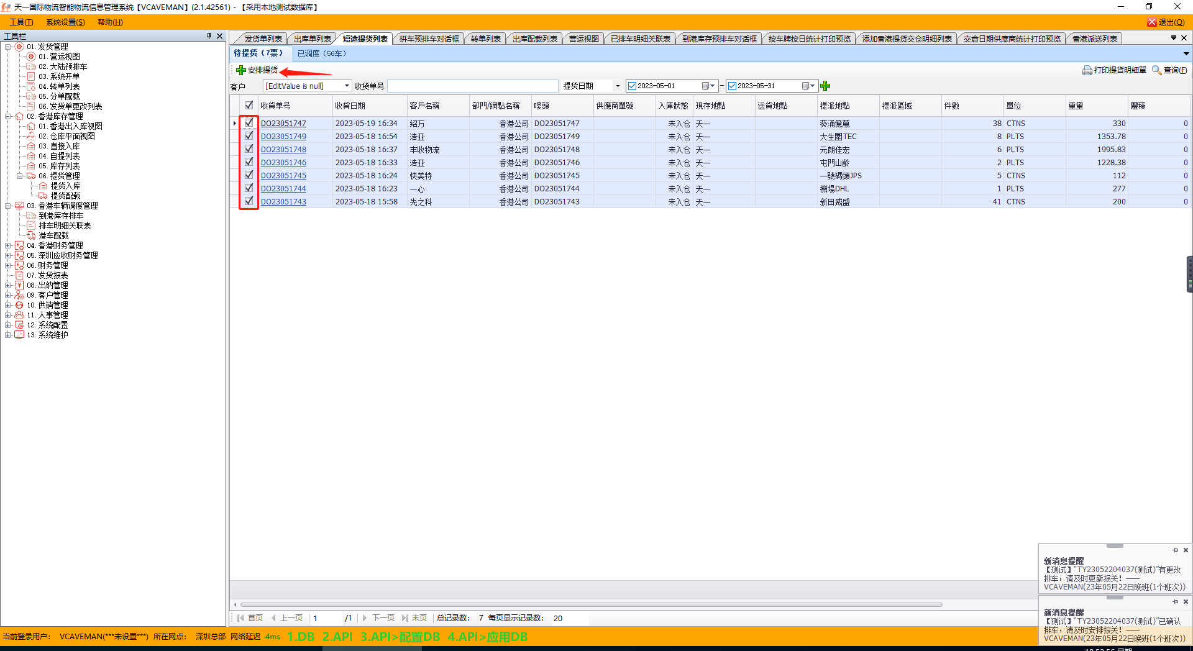Go to 首页 first page icon
This screenshot has height=651, width=1193.
[x=240, y=618]
